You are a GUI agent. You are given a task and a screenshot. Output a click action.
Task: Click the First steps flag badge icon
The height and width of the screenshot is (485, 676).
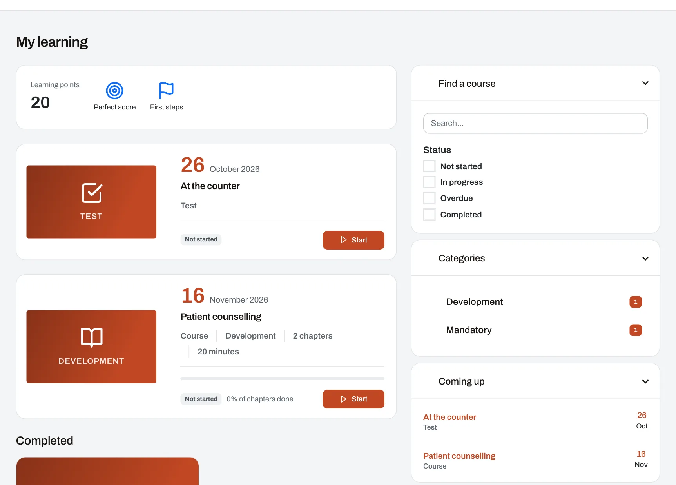(x=166, y=91)
